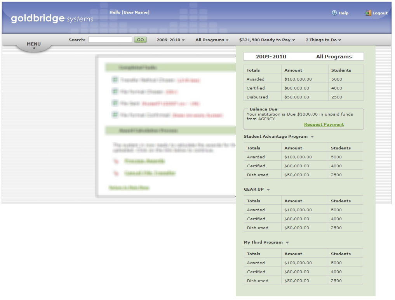Screen dimensions: 395x300
Task: Open the All Programs dropdown in toolbar
Action: tap(212, 40)
